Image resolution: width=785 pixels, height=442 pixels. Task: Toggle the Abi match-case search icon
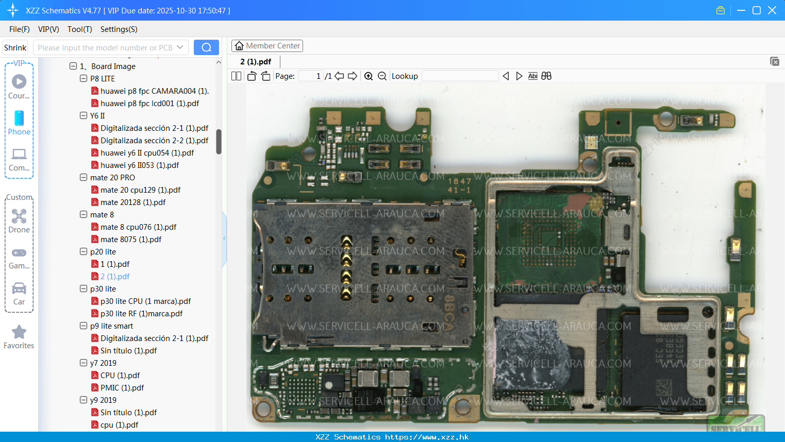pos(533,76)
